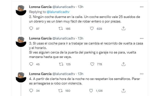The height and width of the screenshot is (96, 161).
Task: Retweet the tweet with 185 retweets
Action: 61,28
